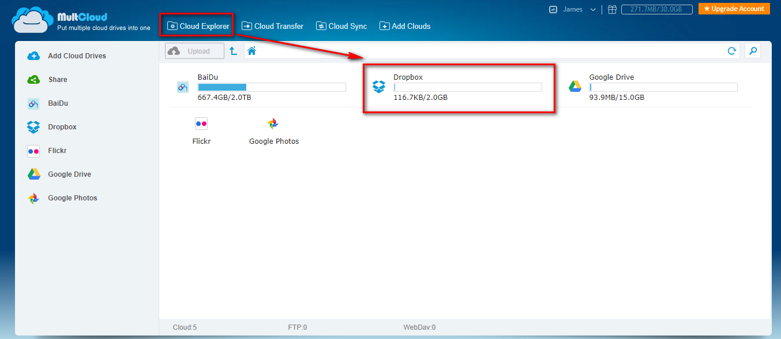The image size is (781, 339).
Task: Click the Cloud:5 status entry
Action: click(185, 327)
